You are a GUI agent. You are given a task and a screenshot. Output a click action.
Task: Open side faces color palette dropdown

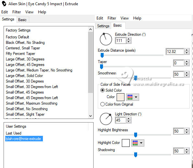click(x=133, y=97)
